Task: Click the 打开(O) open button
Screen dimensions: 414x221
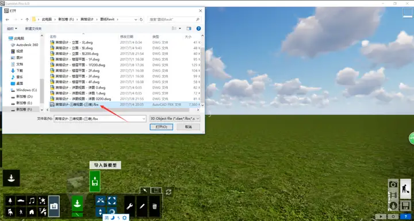Action: [x=162, y=127]
